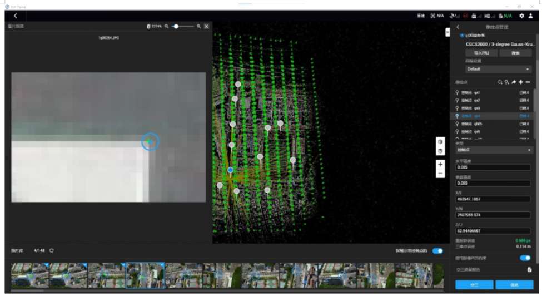Open the settings gear in top bar

click(x=521, y=16)
